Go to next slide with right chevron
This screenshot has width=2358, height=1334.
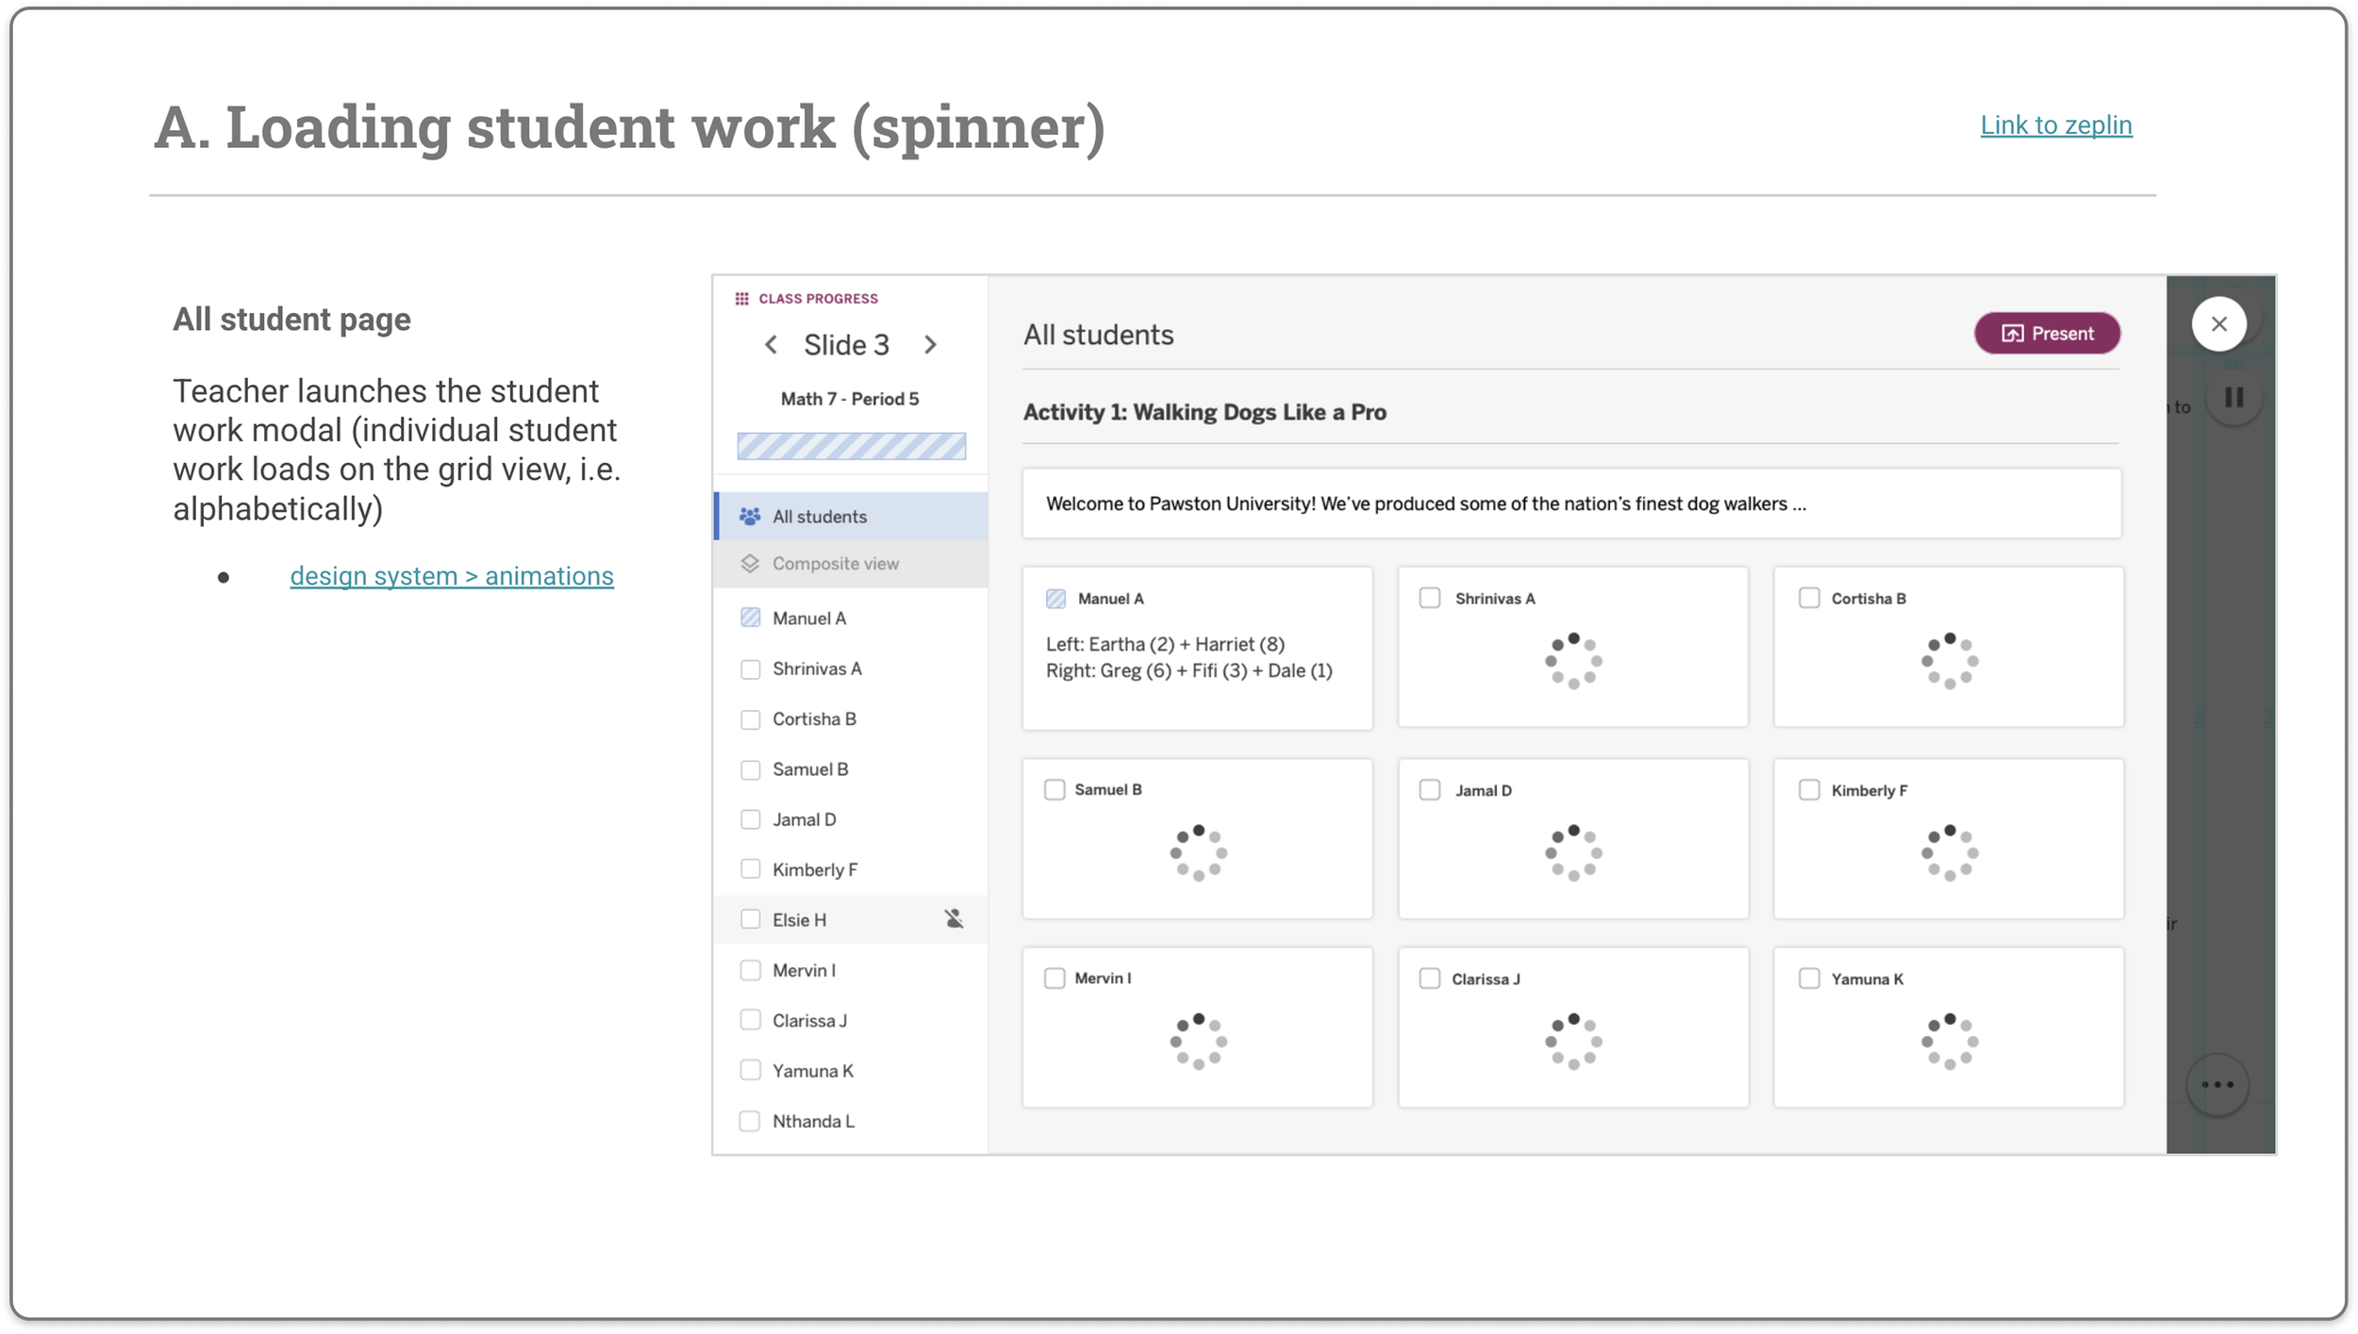(x=930, y=345)
